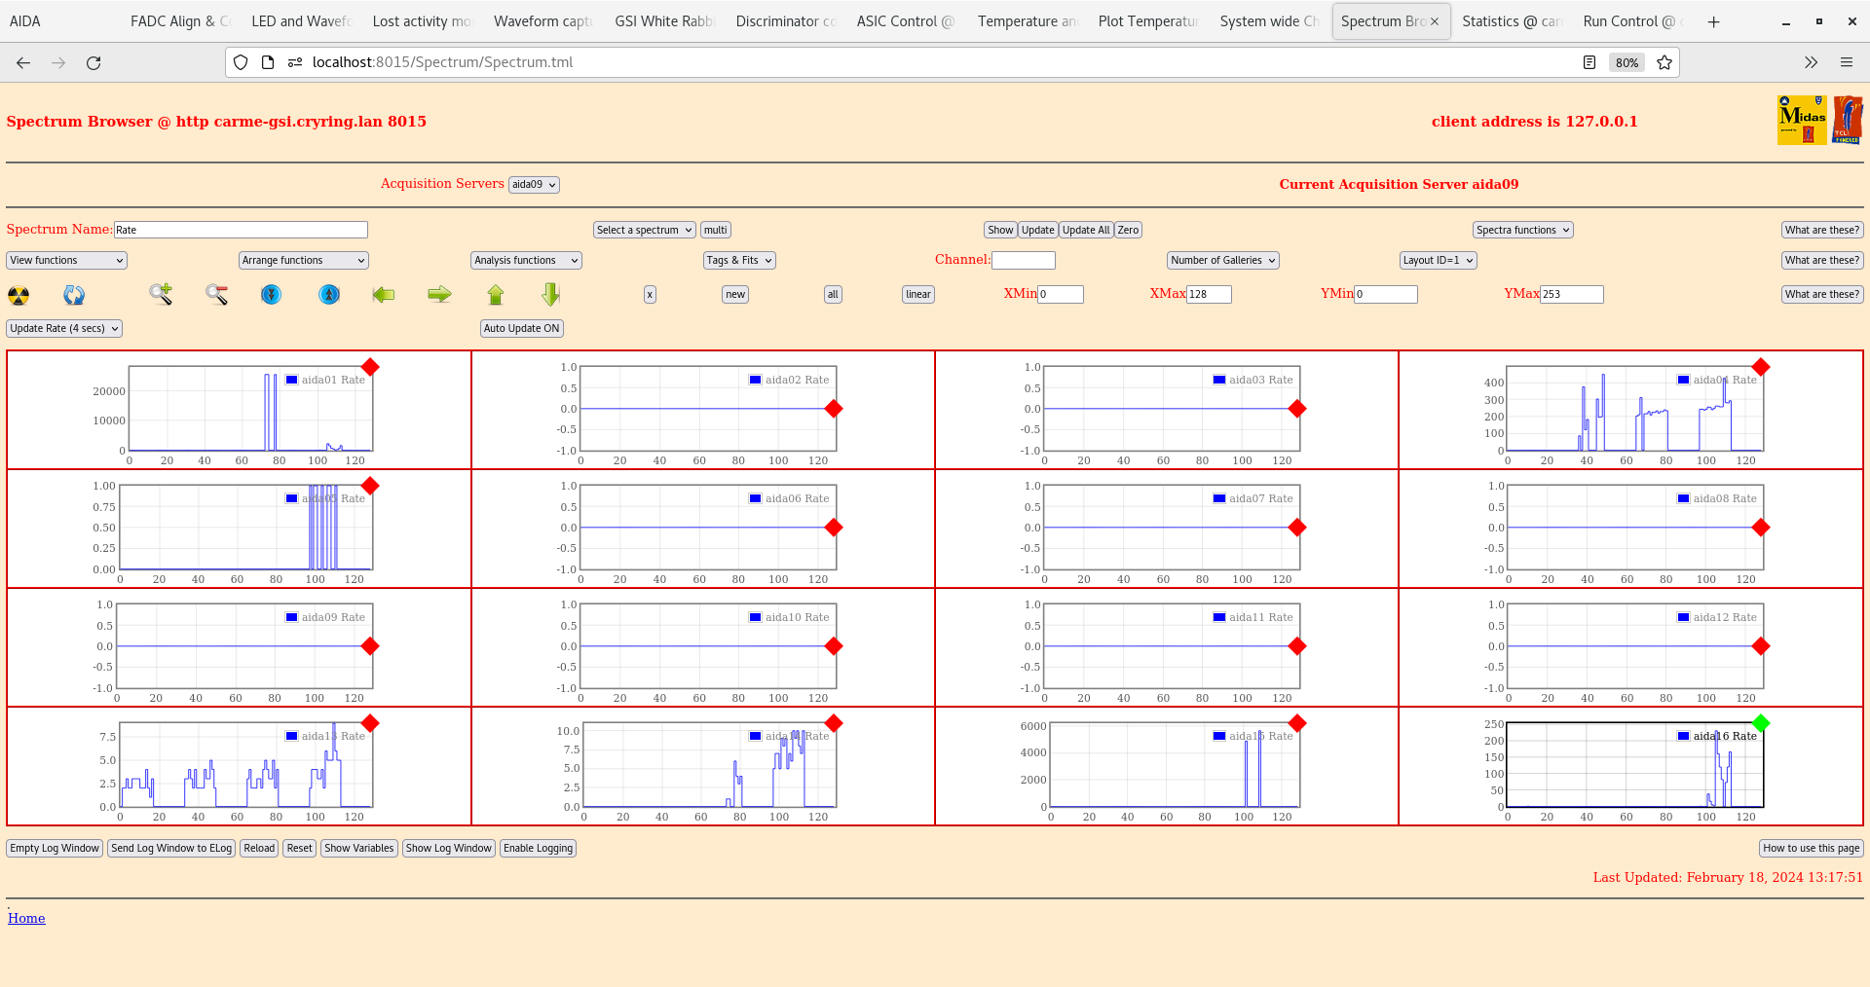
Task: Open the Update Rate (4 secs) dropdown
Action: [x=64, y=329]
